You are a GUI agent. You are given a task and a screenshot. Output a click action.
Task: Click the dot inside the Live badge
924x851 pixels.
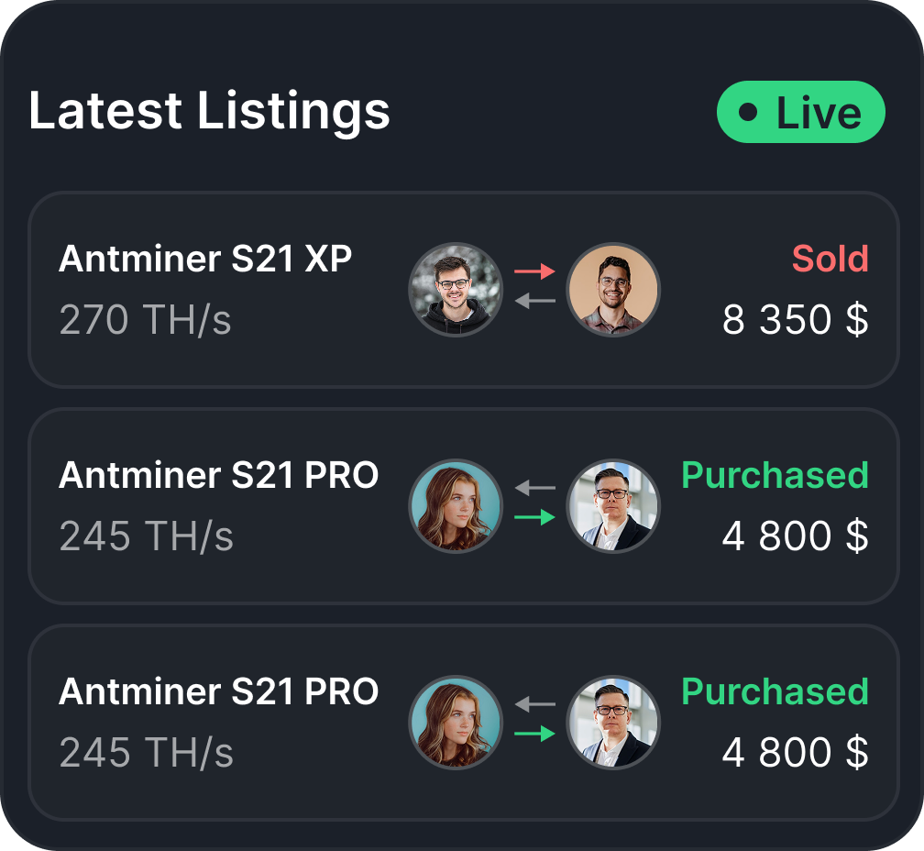pos(748,113)
